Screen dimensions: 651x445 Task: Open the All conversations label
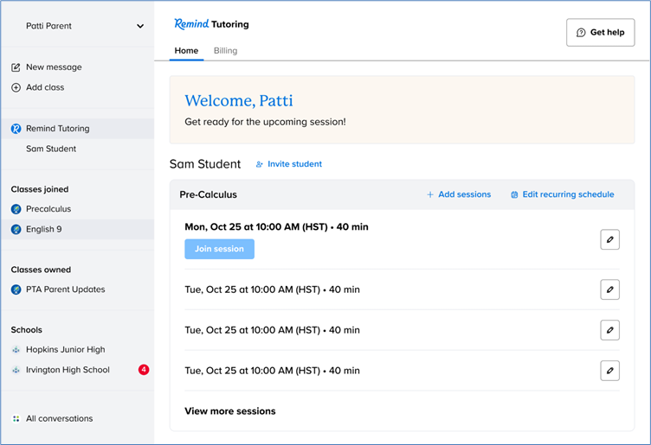pos(60,419)
